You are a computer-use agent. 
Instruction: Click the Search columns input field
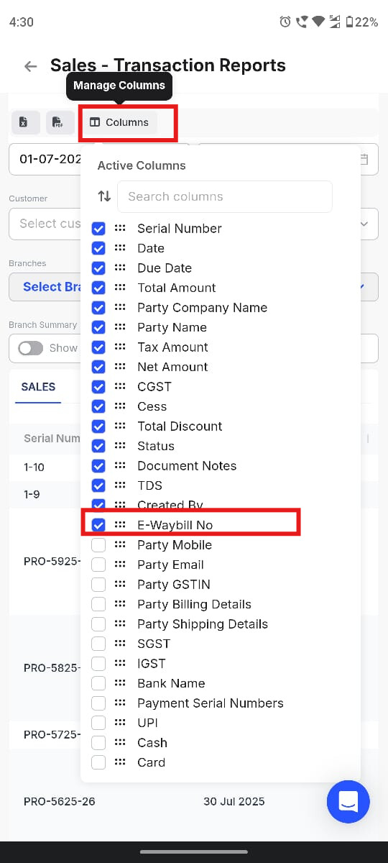225,196
